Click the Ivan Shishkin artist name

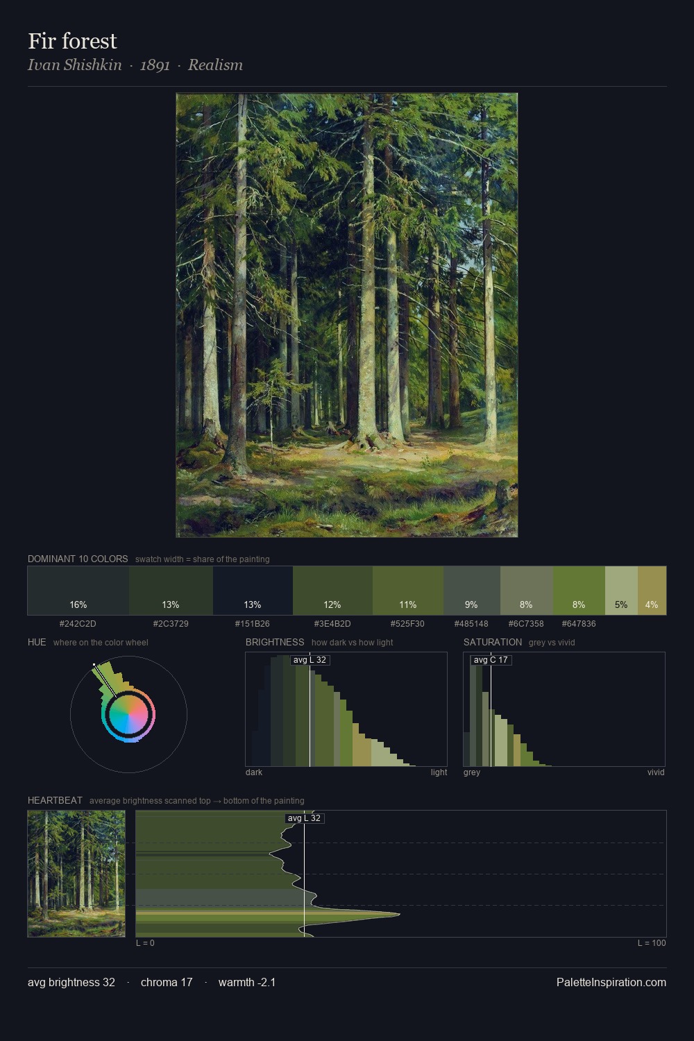coord(75,65)
